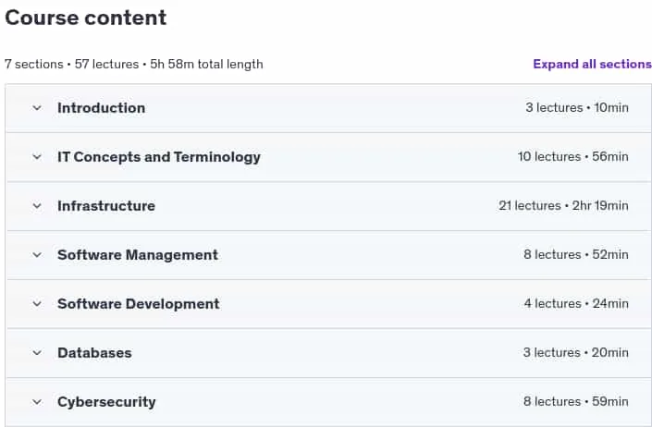Expand the Infrastructure section chevron
Screen dimensions: 652x427
click(x=37, y=206)
